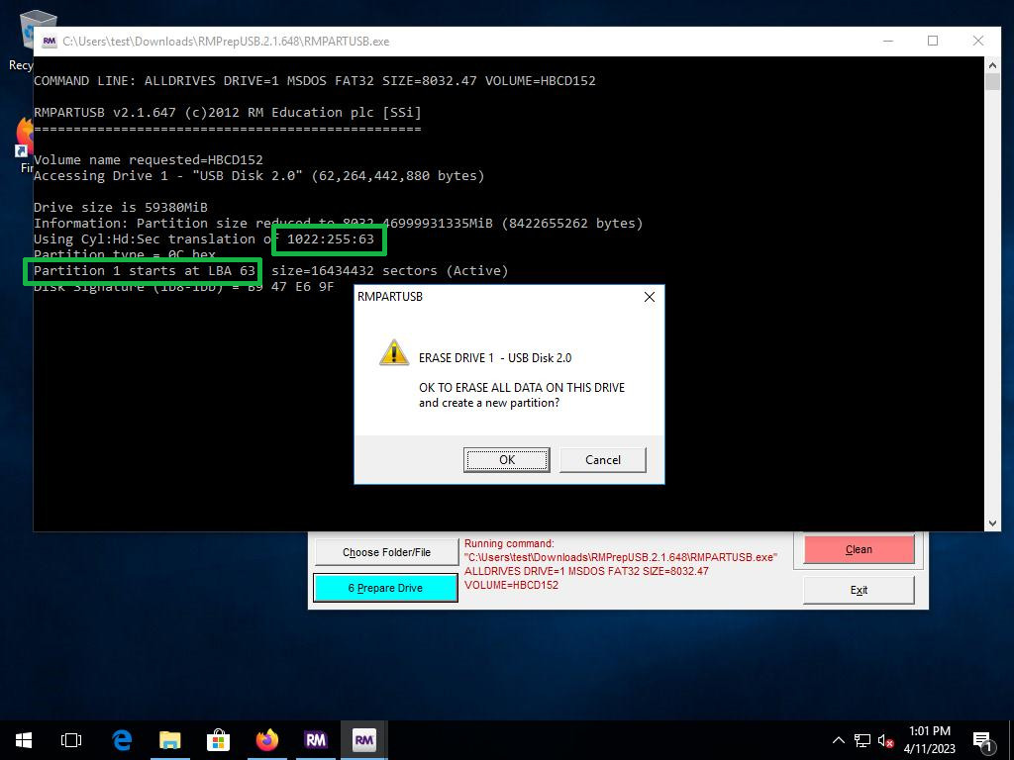Click the console scrollbar down arrow
The height and width of the screenshot is (760, 1014).
[992, 522]
